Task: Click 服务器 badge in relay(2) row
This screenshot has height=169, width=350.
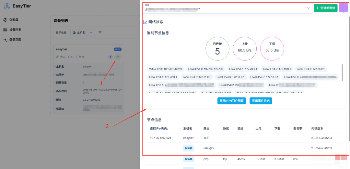Action: point(188,148)
